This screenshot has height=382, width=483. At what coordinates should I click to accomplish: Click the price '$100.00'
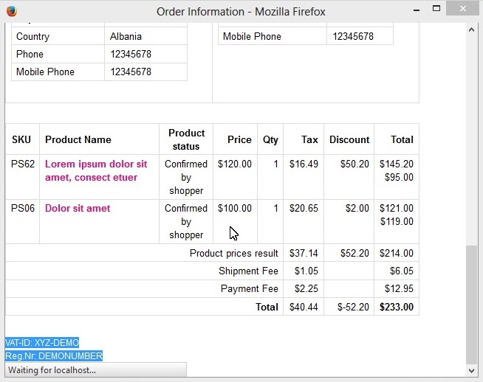pyautogui.click(x=235, y=208)
